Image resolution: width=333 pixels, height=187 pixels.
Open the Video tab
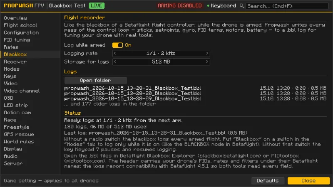(x=30, y=84)
